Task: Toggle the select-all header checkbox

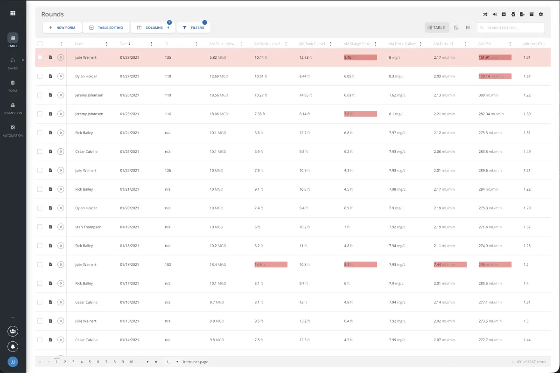Action: click(40, 44)
